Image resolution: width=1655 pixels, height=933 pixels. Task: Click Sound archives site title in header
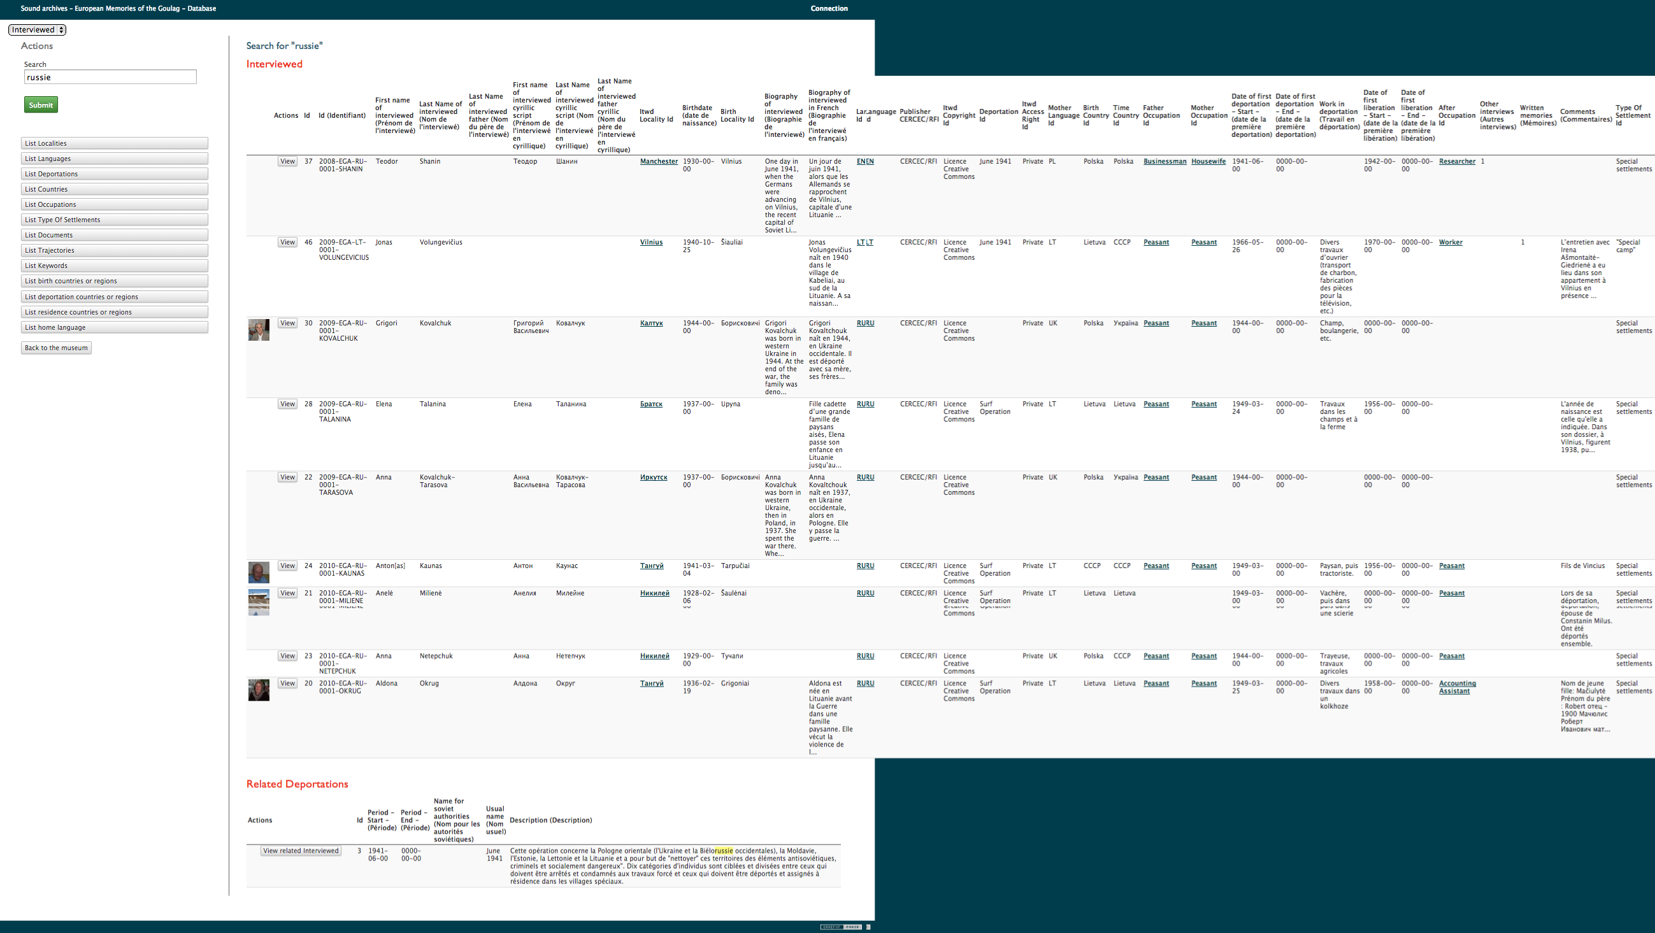[x=118, y=8]
